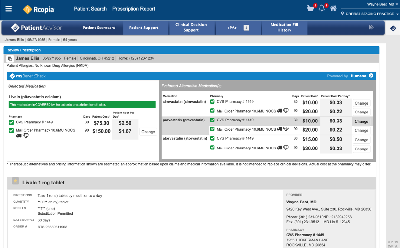Click the $75.00 Livalo patient cost

tap(101, 123)
